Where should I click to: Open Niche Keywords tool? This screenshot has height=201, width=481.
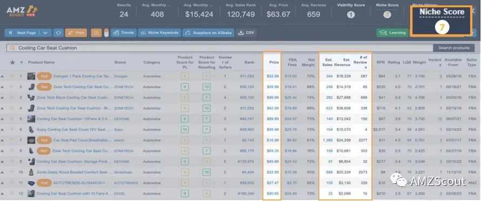click(159, 33)
